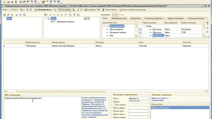Click the Белоус Николай Иванович table cell
The image size is (212, 119).
73,46
